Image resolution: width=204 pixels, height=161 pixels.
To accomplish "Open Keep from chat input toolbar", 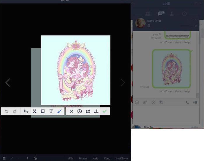I will (x=153, y=103).
